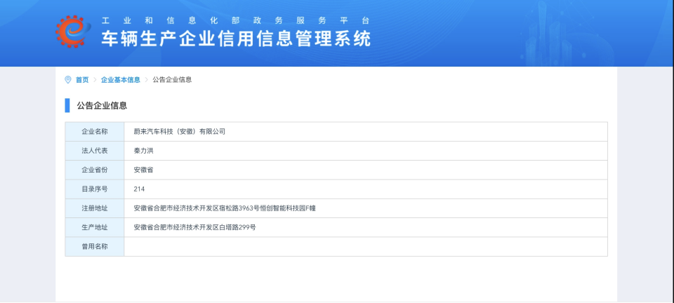This screenshot has width=674, height=303.
Task: Click 工业和信息化部政务服务平台 header text
Action: (236, 20)
